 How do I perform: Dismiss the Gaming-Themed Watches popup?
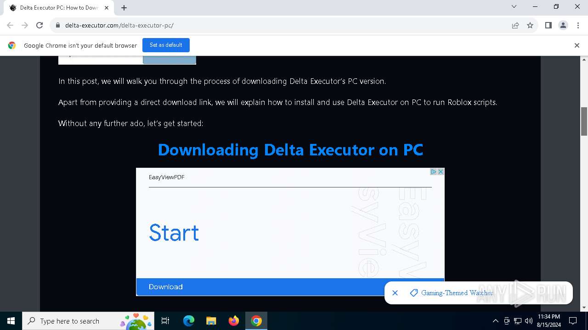[x=395, y=293]
